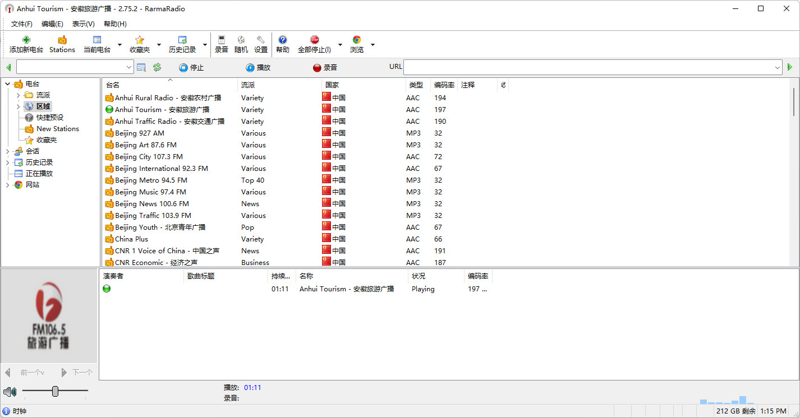Select 收藏夹 tree item in sidebar
The height and width of the screenshot is (418, 800).
point(47,140)
